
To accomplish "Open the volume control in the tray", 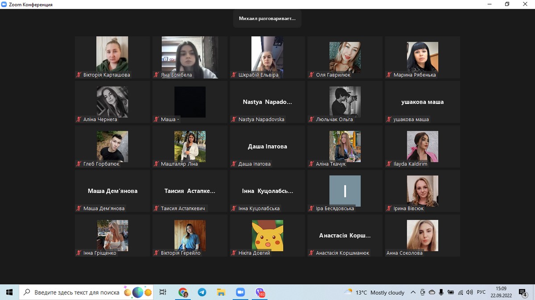I will click(x=469, y=292).
